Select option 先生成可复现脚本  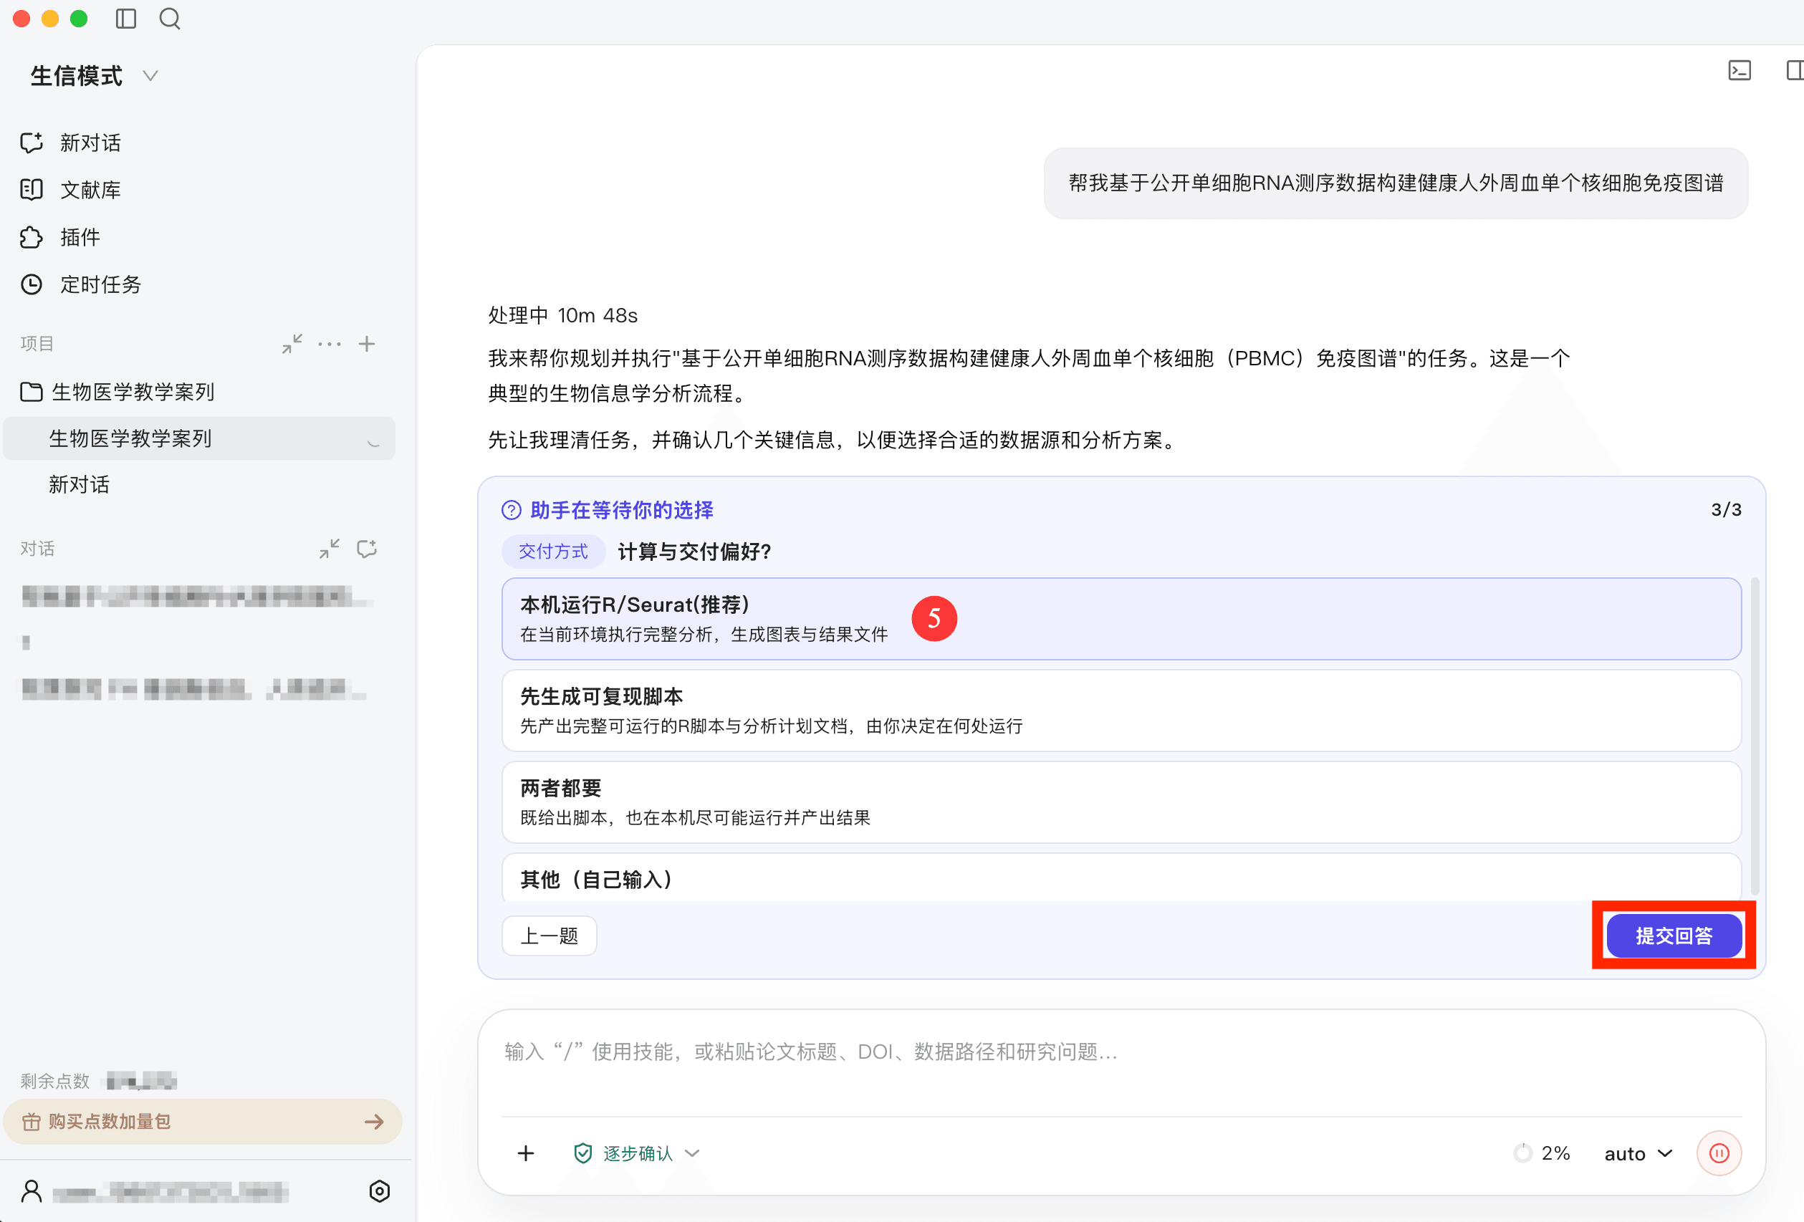(x=1121, y=711)
